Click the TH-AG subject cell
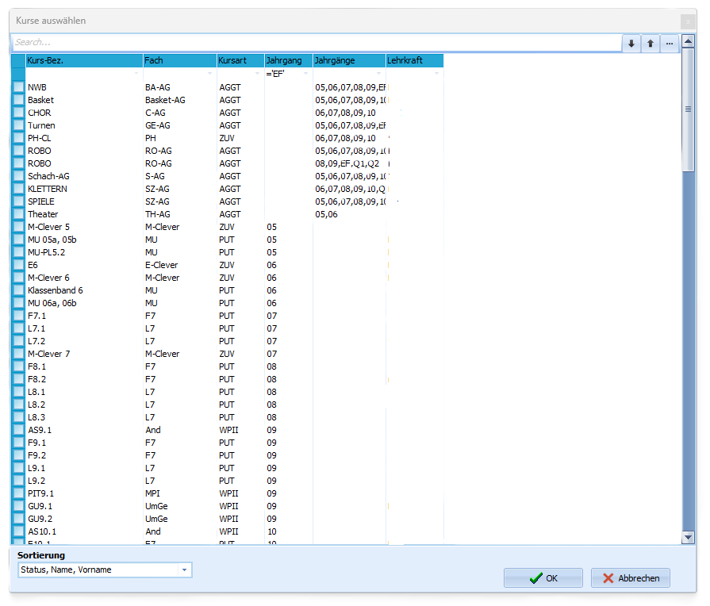Viewport: 710px width, 606px height. pyautogui.click(x=158, y=214)
